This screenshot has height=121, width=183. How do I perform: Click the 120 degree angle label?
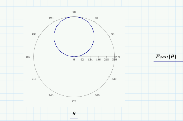coord(51,18)
